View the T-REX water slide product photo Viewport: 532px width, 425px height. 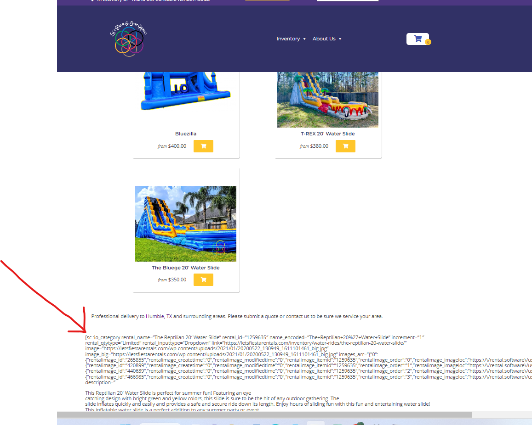(x=327, y=99)
